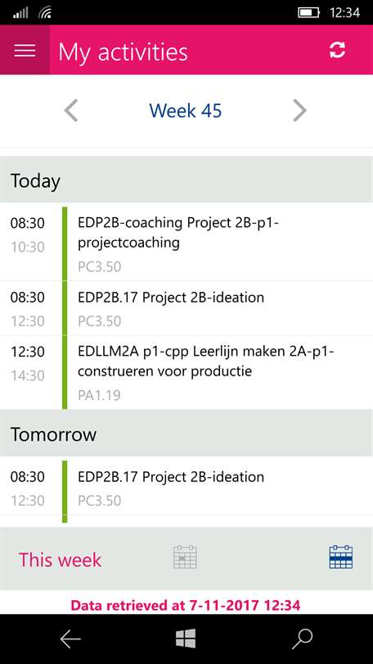Image resolution: width=373 pixels, height=664 pixels.
Task: Open the hamburger menu
Action: [x=25, y=50]
